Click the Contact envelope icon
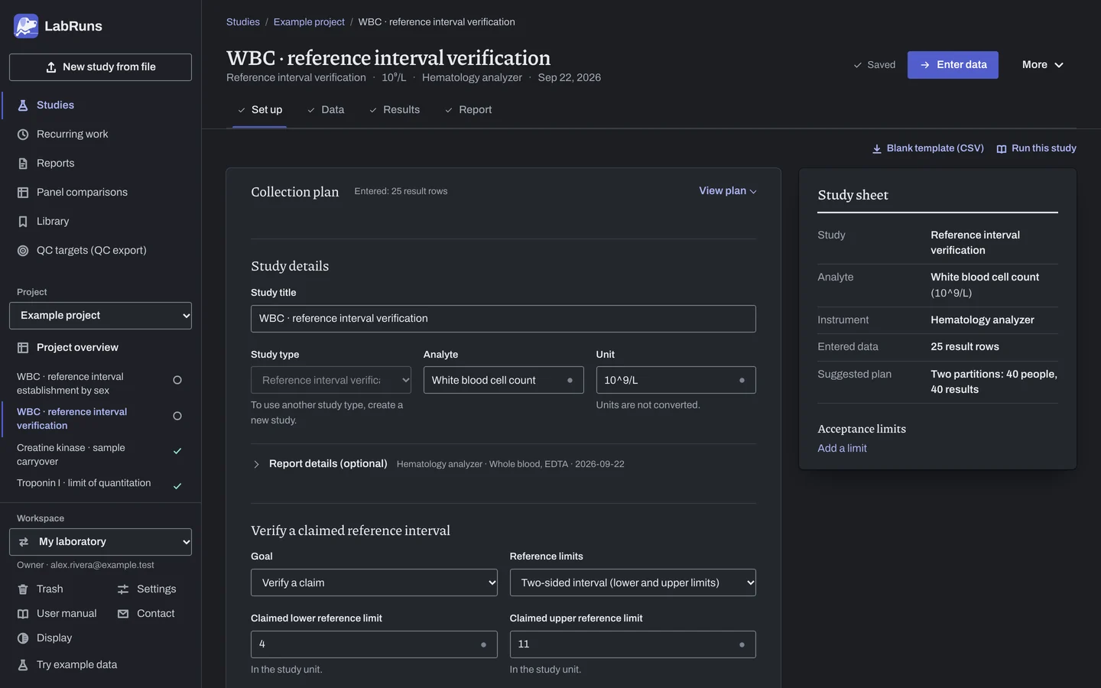 click(123, 614)
